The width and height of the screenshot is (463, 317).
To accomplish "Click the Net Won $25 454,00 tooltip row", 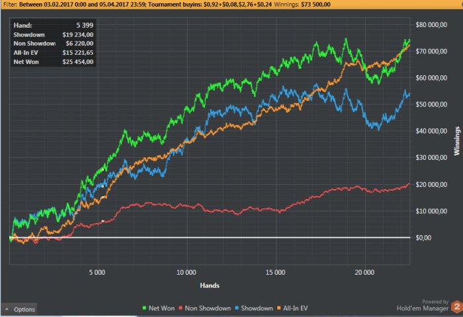I will click(x=53, y=61).
